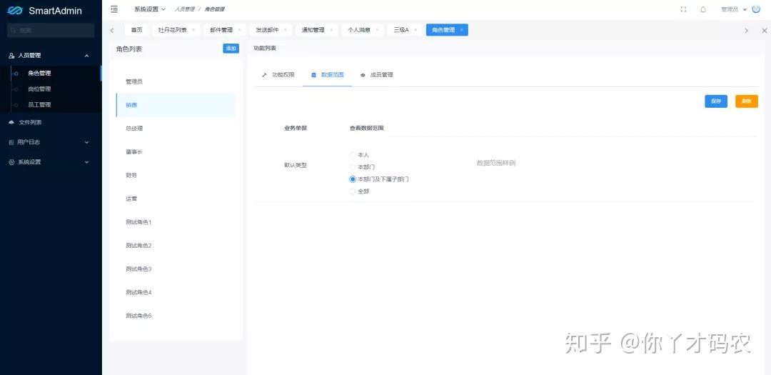Image resolution: width=771 pixels, height=375 pixels.
Task: Select 本人 data scope radio
Action: click(x=353, y=155)
